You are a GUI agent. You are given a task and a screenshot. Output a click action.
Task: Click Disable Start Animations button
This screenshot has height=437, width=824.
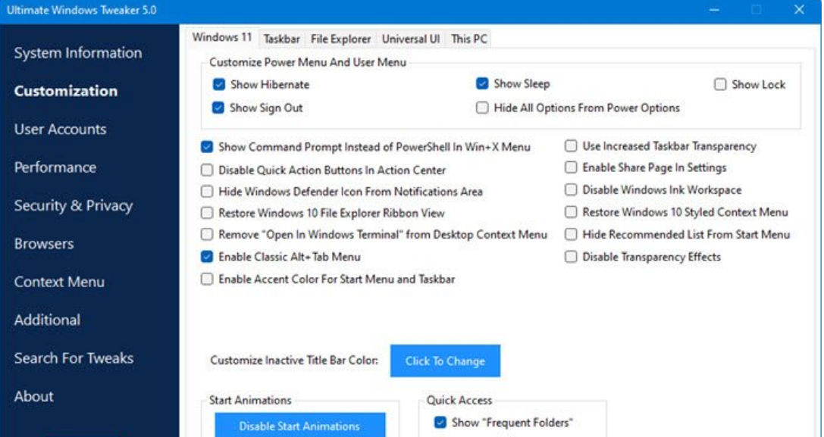click(299, 426)
